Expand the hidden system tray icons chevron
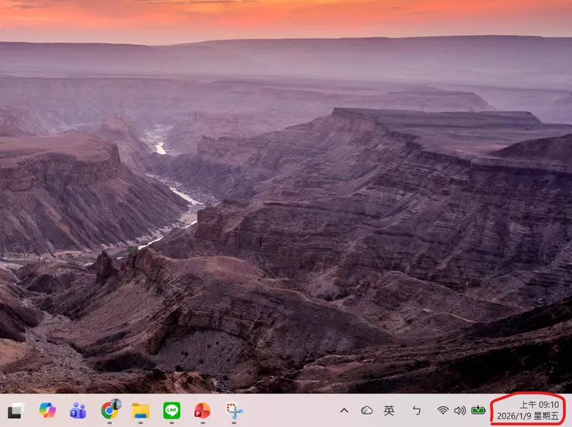The height and width of the screenshot is (427, 572). click(x=344, y=411)
